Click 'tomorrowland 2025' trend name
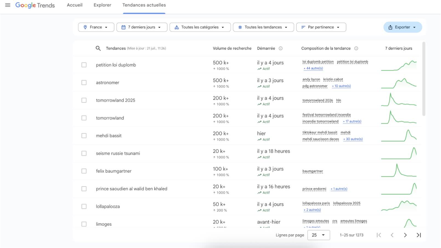This screenshot has height=248, width=441. (115, 100)
